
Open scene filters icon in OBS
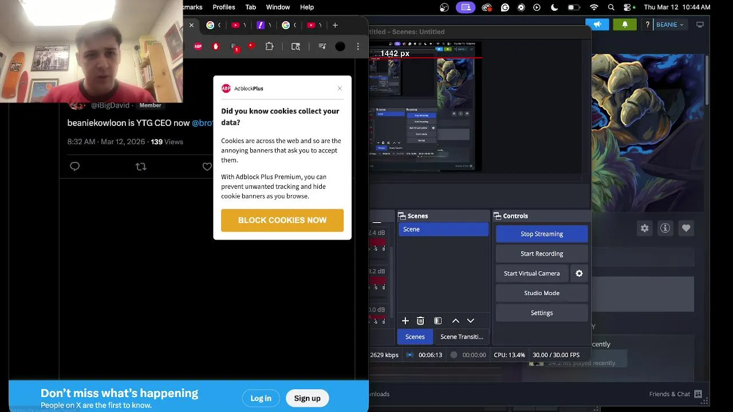click(x=438, y=321)
